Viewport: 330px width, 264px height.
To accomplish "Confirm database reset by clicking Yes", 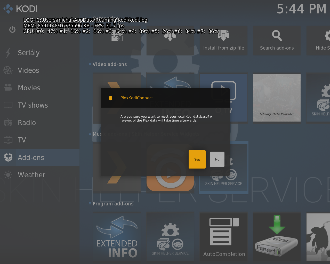I will tap(197, 159).
